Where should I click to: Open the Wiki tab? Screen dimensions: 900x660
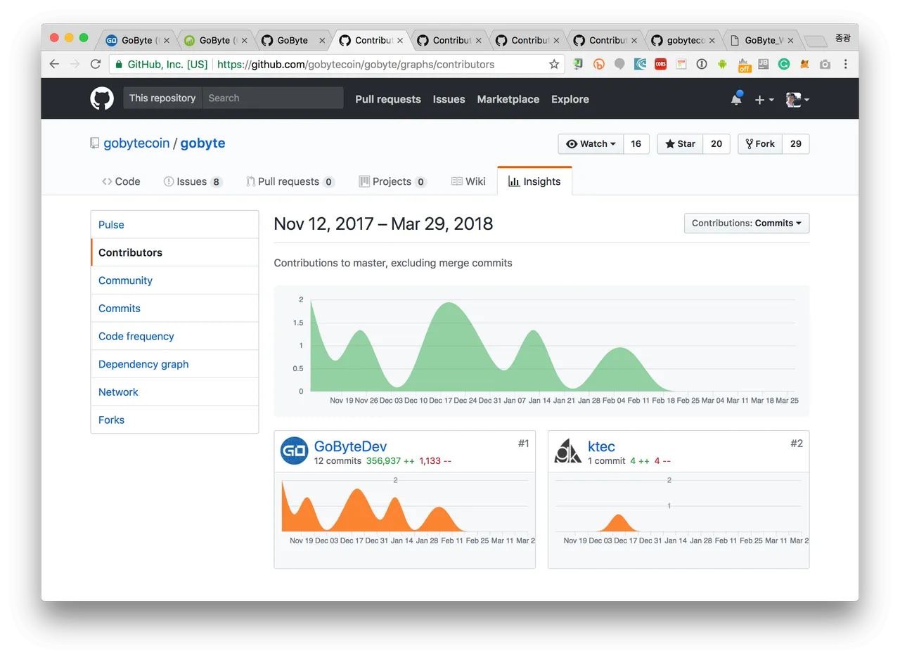[x=468, y=181]
